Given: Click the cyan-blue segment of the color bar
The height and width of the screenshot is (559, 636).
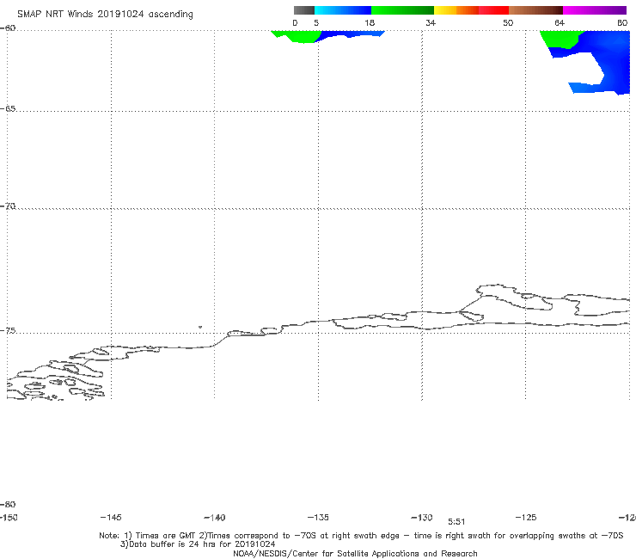Looking at the screenshot, I should (343, 10).
